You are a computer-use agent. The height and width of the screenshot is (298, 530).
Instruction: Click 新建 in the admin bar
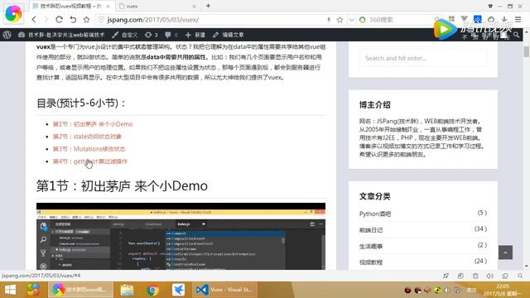point(195,35)
